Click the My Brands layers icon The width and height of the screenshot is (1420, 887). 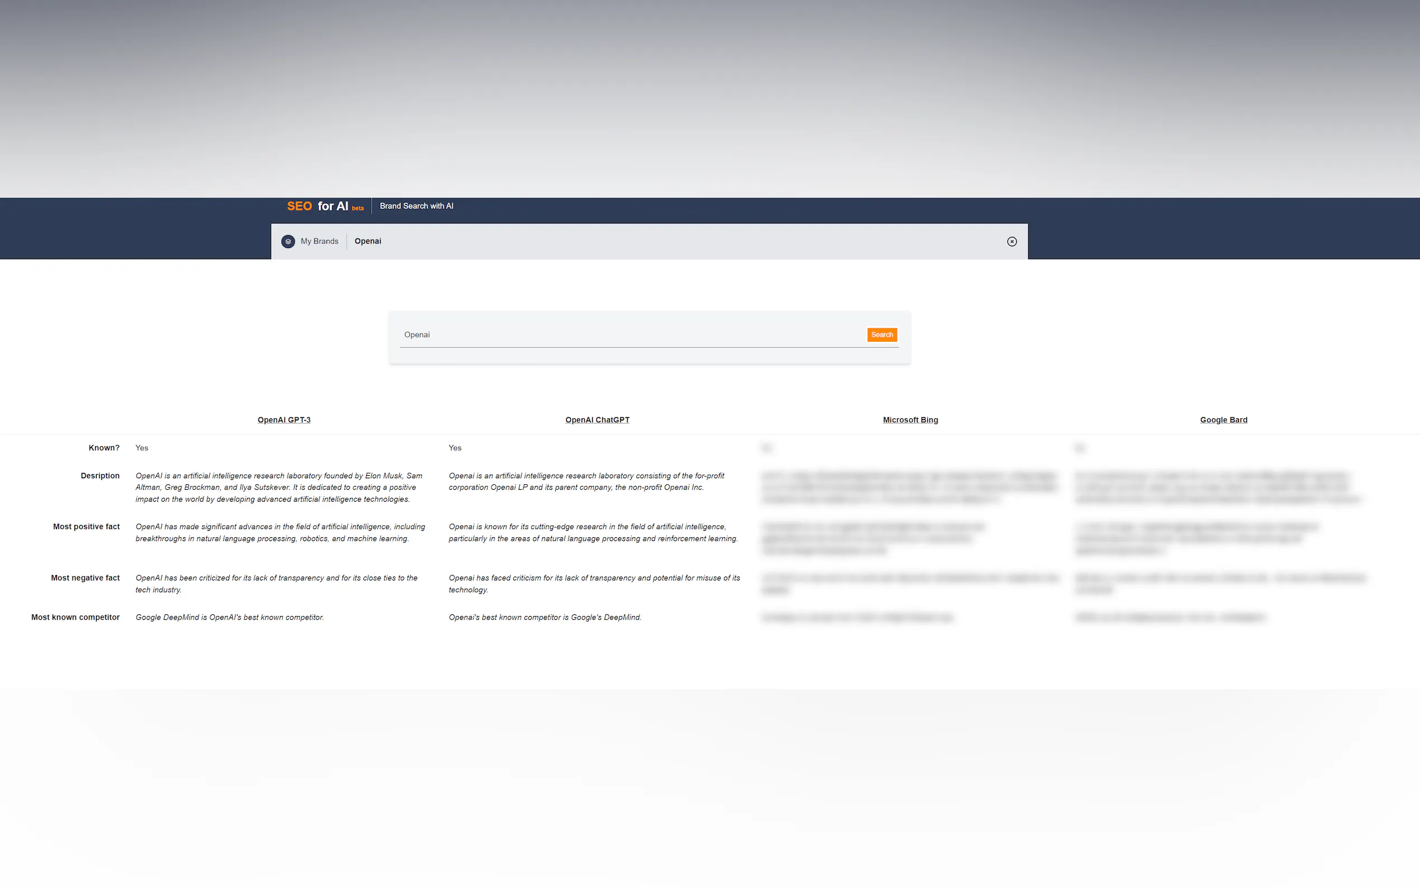[288, 241]
